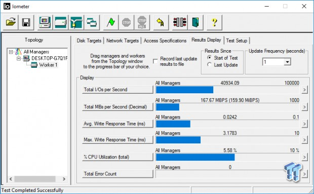Open Test Setup tab
Image resolution: width=314 pixels, height=194 pixels.
[237, 41]
